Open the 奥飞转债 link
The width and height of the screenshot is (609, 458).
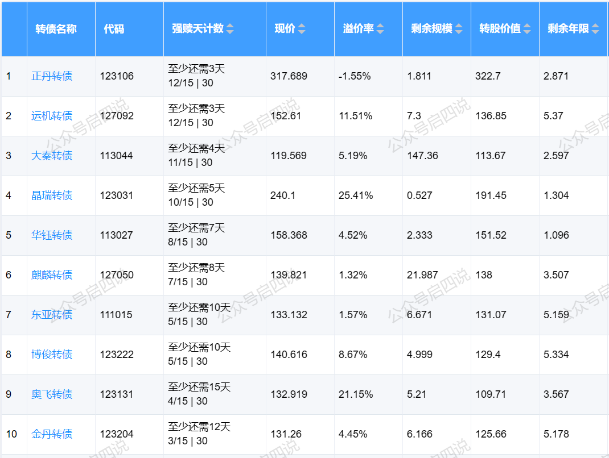tap(52, 394)
